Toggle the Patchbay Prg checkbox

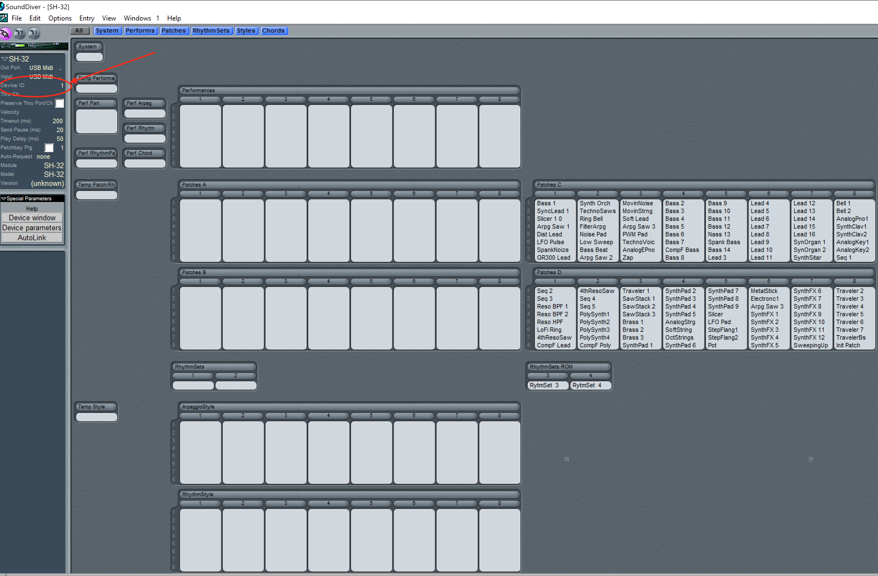tap(49, 148)
